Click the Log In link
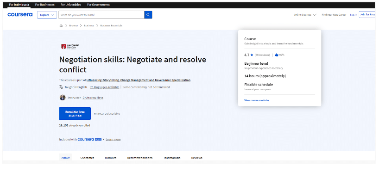This screenshot has height=172, width=379. pyautogui.click(x=353, y=15)
